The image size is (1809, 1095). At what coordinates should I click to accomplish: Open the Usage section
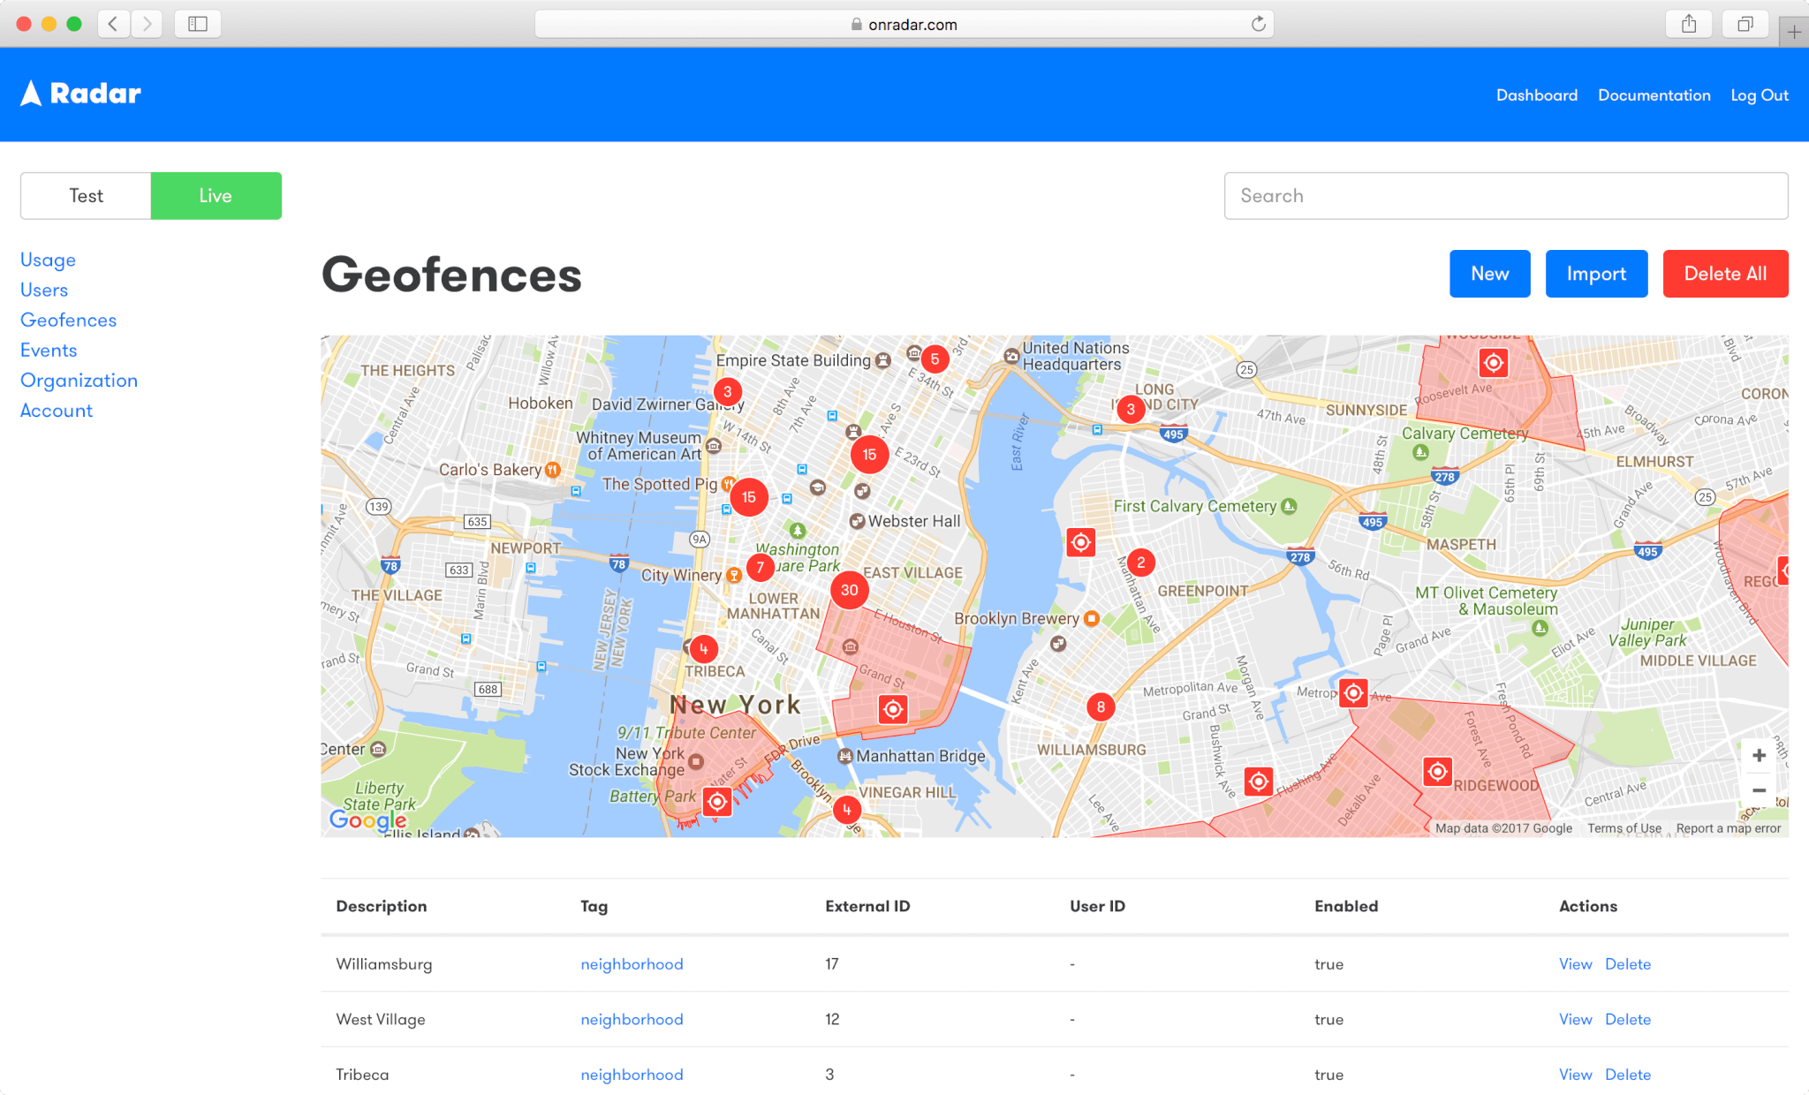click(48, 260)
